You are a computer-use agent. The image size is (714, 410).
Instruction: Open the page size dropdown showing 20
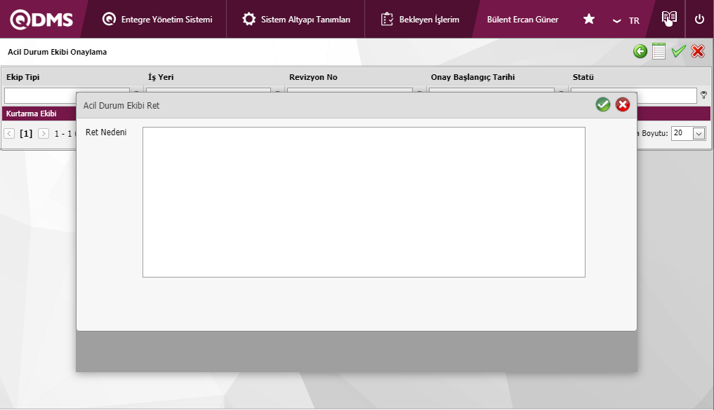coord(688,133)
